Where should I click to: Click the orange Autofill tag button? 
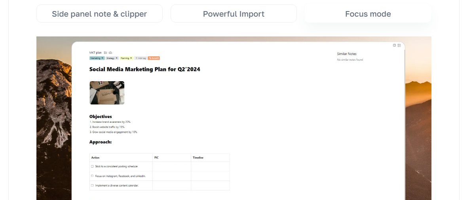pyautogui.click(x=154, y=58)
